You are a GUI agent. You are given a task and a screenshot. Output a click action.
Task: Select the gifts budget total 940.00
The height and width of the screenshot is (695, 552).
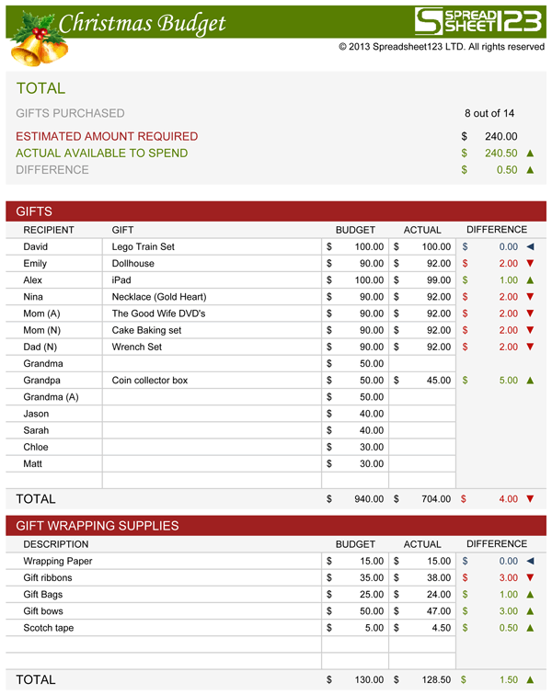(369, 499)
